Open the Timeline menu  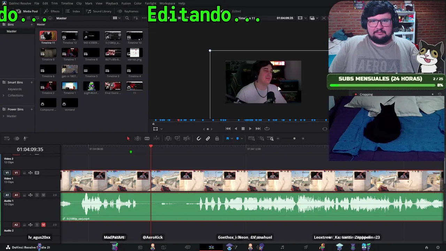67,3
